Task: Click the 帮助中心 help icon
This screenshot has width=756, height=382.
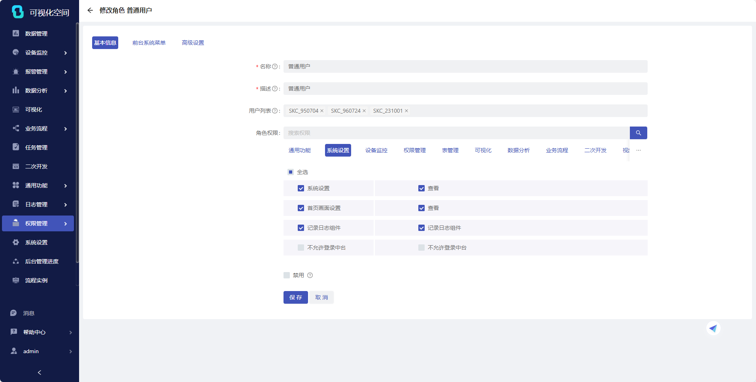Action: tap(14, 332)
